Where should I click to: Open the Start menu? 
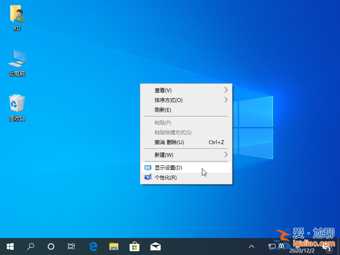(x=10, y=246)
